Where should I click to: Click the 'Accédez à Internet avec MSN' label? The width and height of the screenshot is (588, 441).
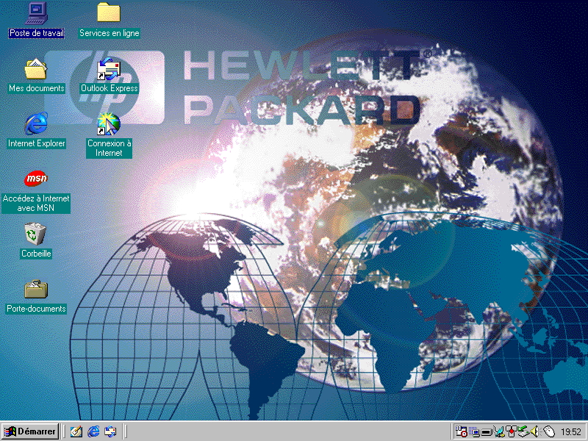click(36, 204)
